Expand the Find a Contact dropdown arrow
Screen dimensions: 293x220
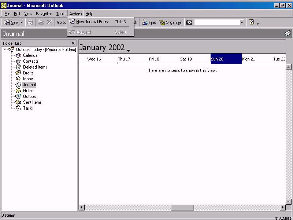tap(242, 22)
